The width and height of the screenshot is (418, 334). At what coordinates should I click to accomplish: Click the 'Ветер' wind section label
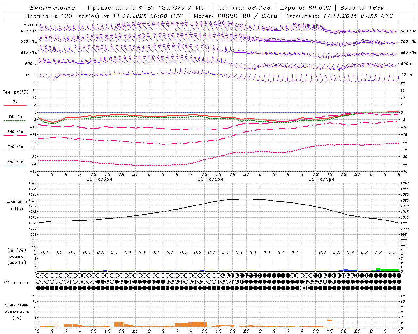(x=30, y=25)
